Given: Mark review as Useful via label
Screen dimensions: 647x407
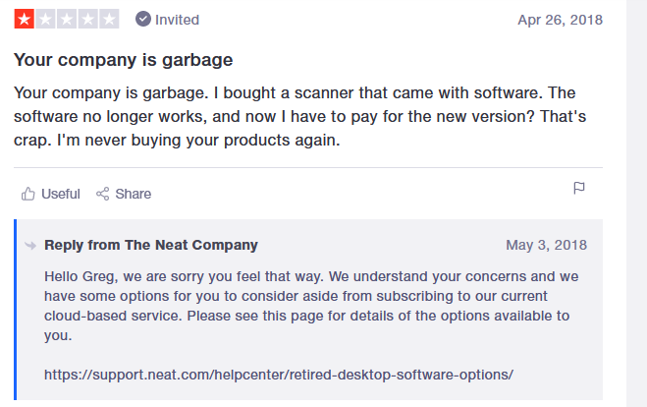Looking at the screenshot, I should coord(61,194).
